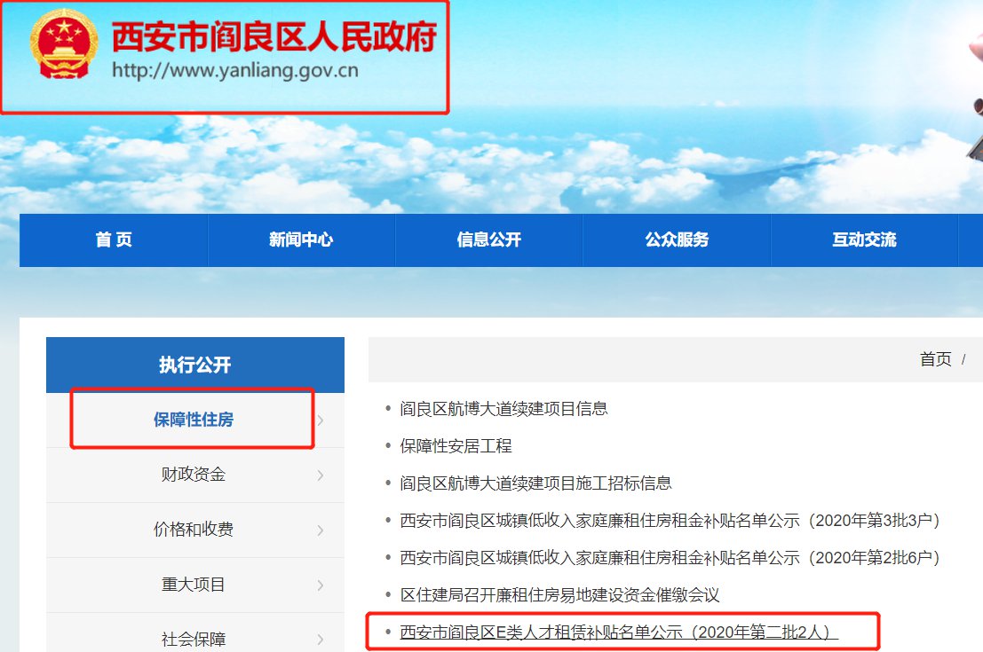983x652 pixels.
Task: Select 信息公开 in the navigation bar
Action: pos(489,240)
